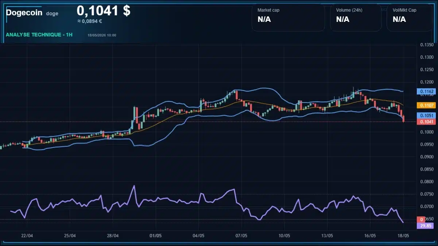Click the 0.1250 price axis label
This screenshot has height=246, width=438.
point(427,70)
